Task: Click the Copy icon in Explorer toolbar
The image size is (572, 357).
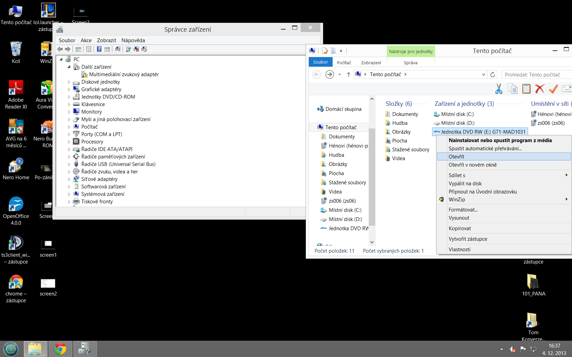Action: coord(512,89)
